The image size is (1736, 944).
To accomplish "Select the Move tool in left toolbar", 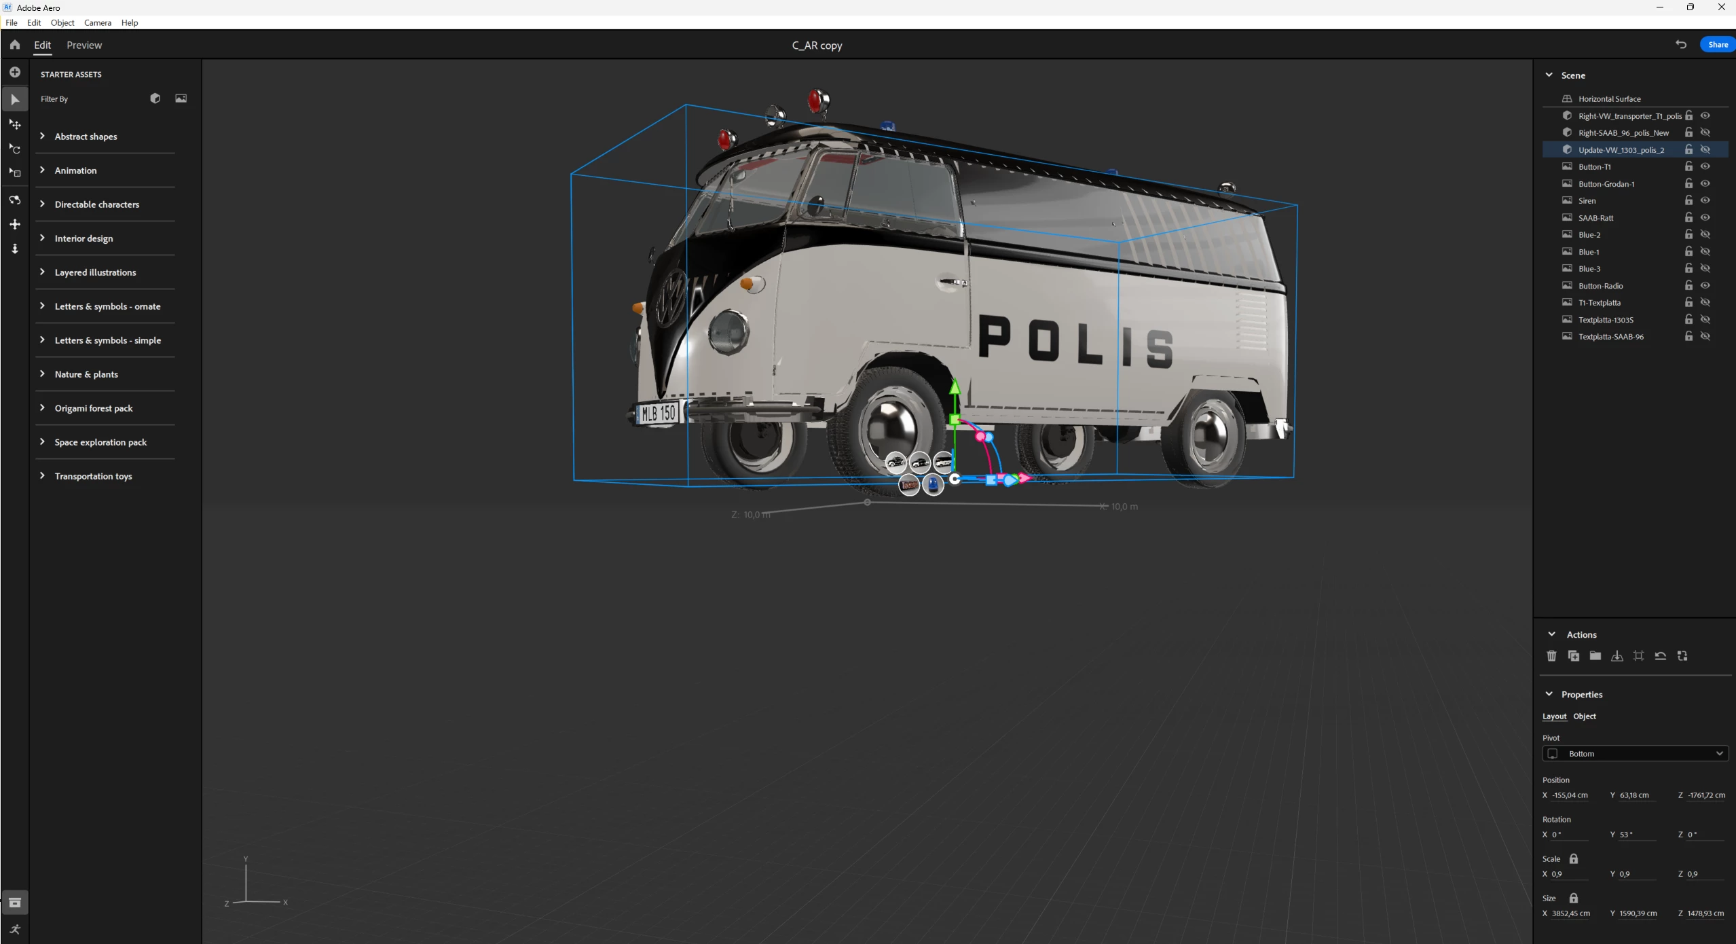I will tap(15, 124).
